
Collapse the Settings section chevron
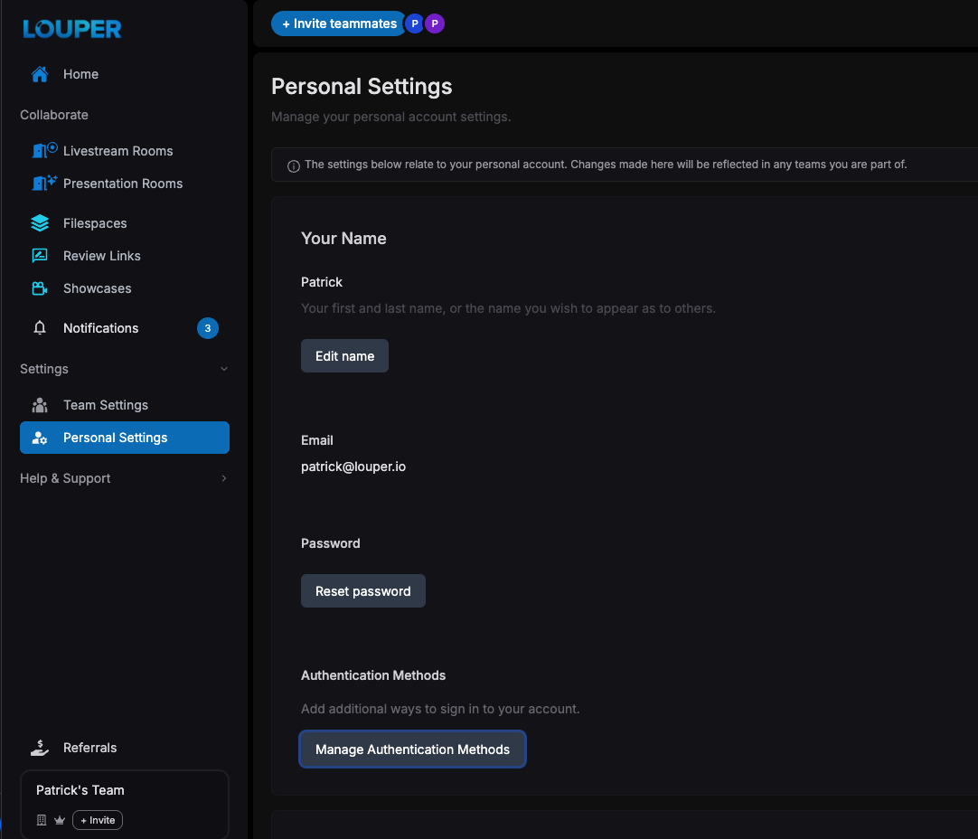[x=224, y=369]
